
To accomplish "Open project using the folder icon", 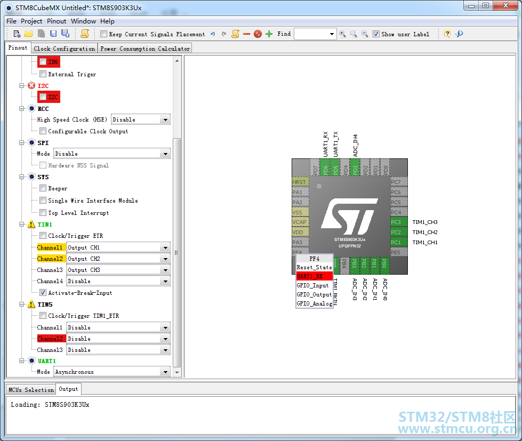I will pyautogui.click(x=29, y=34).
